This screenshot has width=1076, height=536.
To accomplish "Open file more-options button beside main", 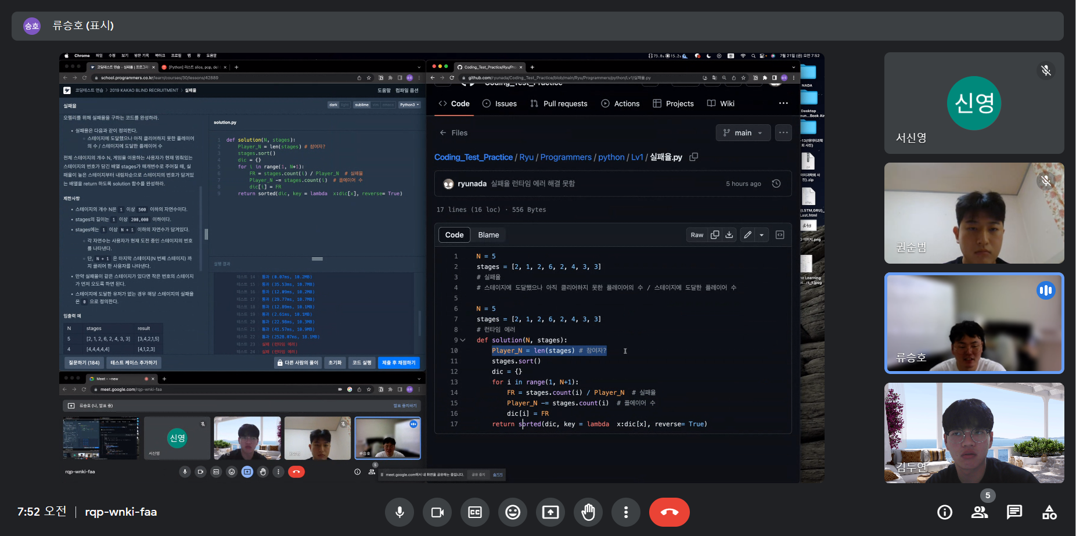I will [783, 133].
